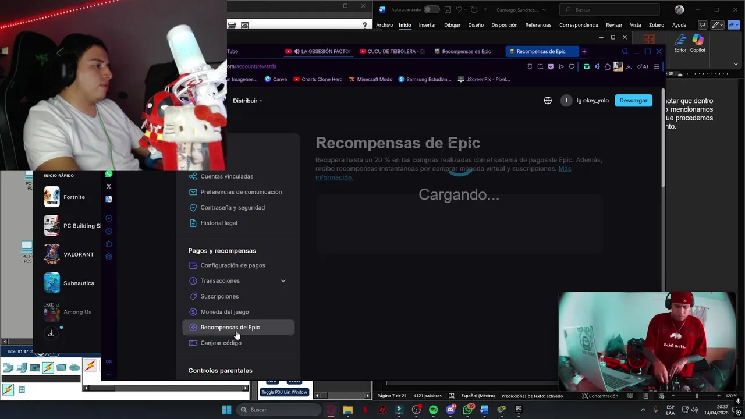Open Word's editing mode pencil dropdown
The height and width of the screenshot is (419, 745).
pos(718,25)
